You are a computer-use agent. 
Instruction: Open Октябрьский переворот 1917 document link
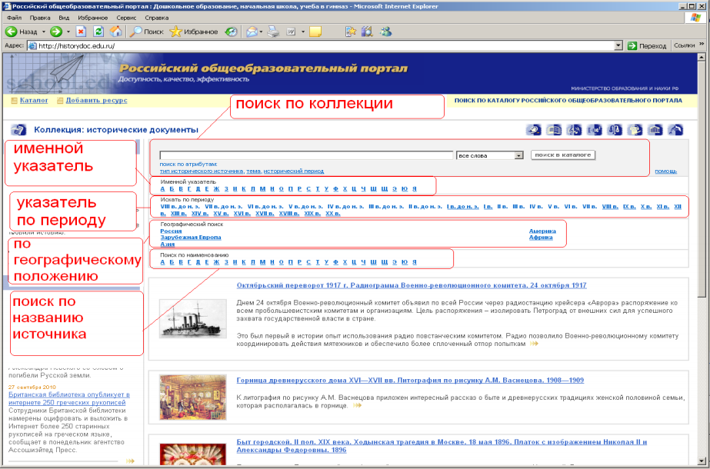click(x=412, y=285)
